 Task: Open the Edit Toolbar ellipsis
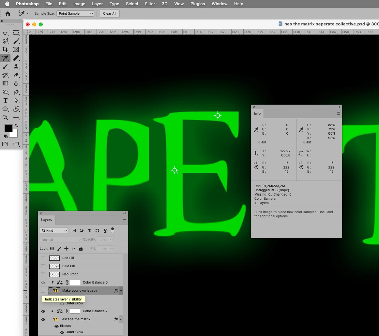click(16, 117)
